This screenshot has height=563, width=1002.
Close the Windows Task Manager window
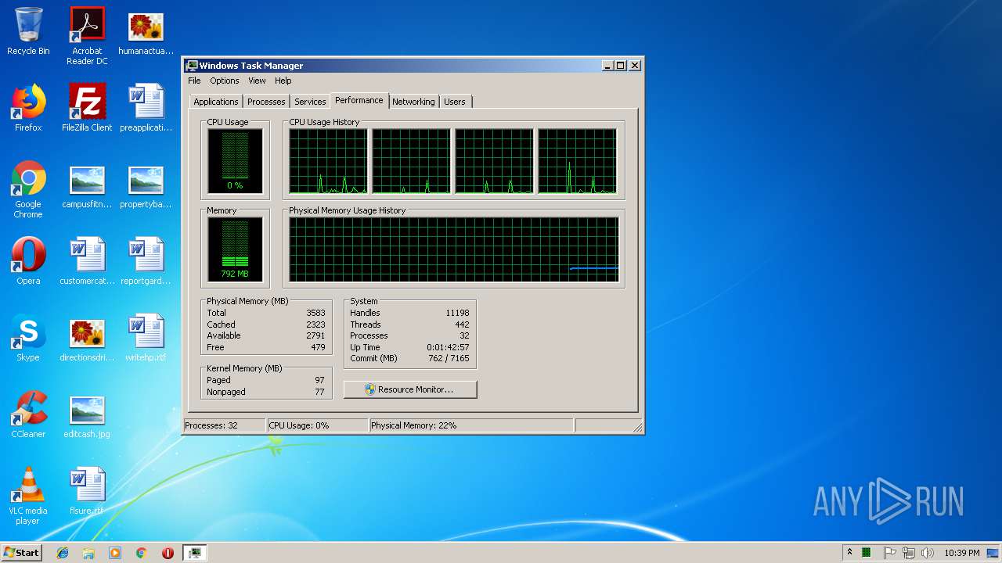(x=635, y=66)
